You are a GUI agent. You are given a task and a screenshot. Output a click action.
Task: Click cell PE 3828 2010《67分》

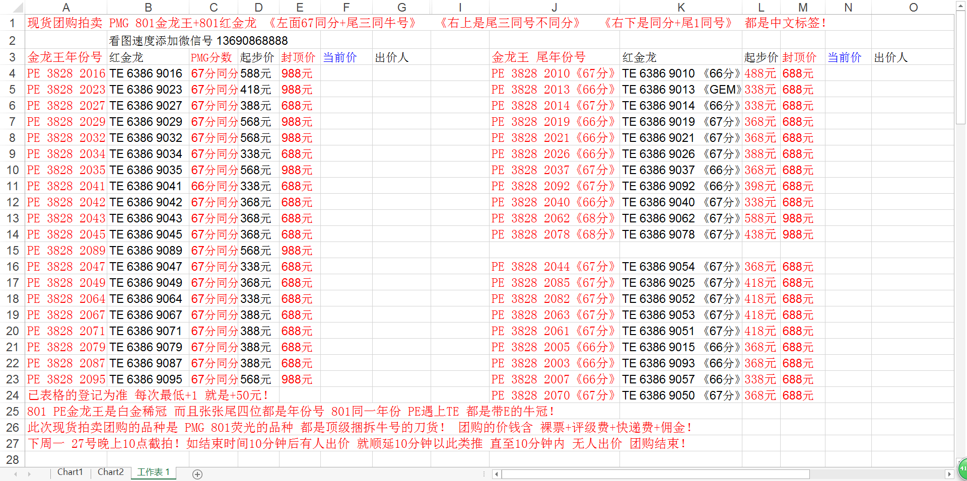[555, 73]
